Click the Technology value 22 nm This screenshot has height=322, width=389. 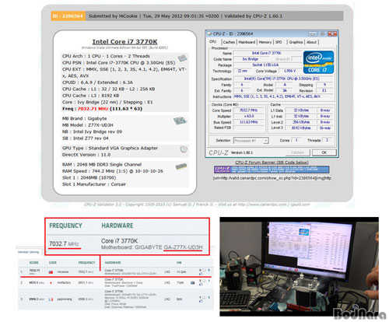(x=242, y=71)
